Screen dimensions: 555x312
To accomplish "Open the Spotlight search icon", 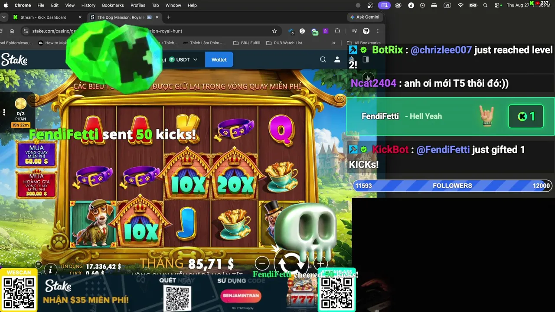I will [485, 5].
